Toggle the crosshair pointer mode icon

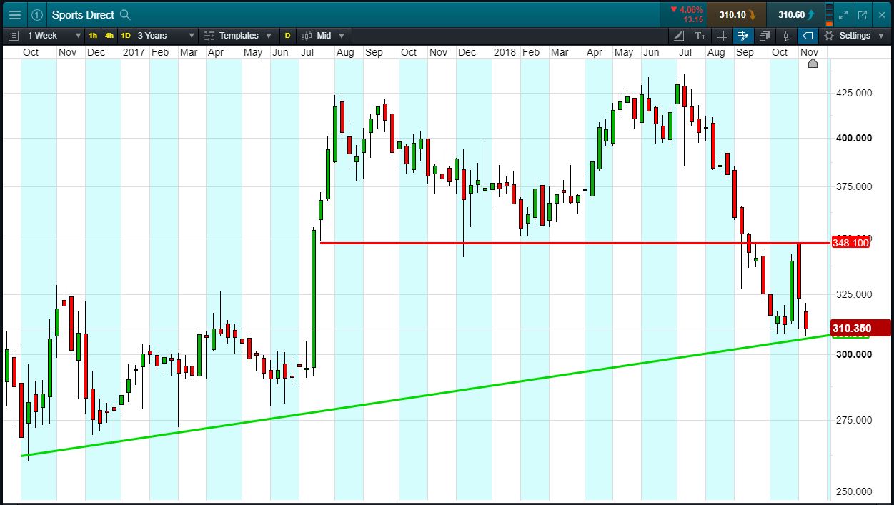coord(743,36)
